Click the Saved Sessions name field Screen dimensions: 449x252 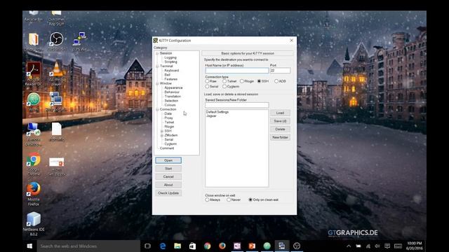click(237, 106)
